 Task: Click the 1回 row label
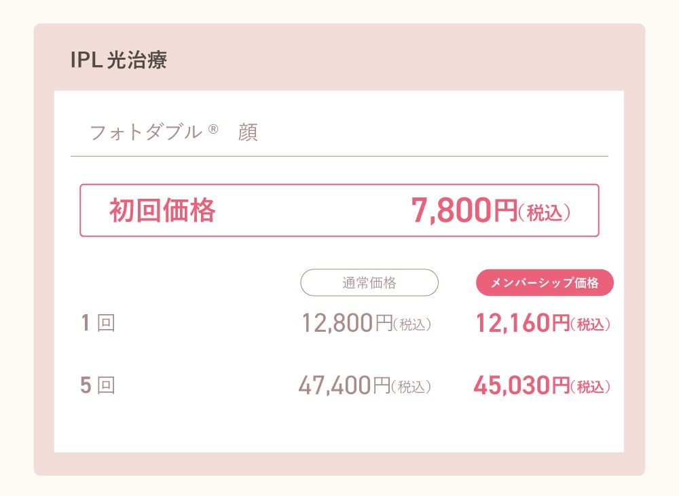click(x=98, y=323)
